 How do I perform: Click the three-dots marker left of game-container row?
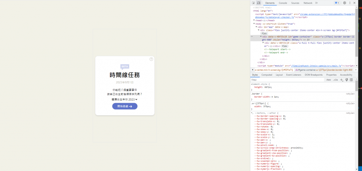coord(252,36)
